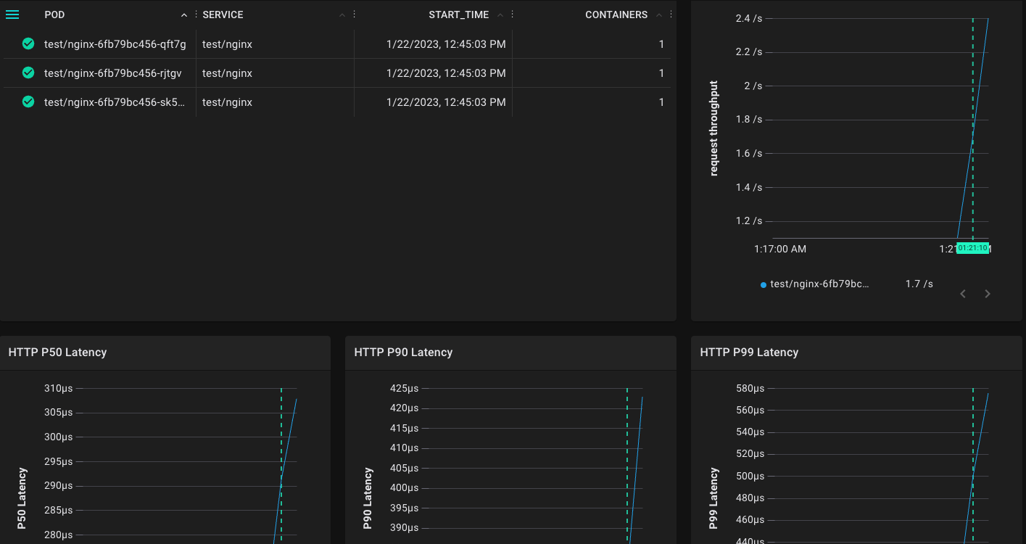This screenshot has width=1026, height=544.
Task: Go to previous legend page arrow
Action: (x=963, y=294)
